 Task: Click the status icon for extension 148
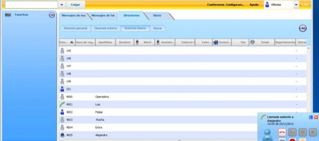62,74
